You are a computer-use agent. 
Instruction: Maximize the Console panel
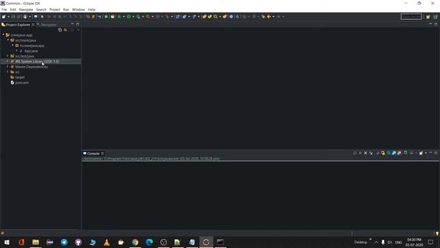(436, 153)
